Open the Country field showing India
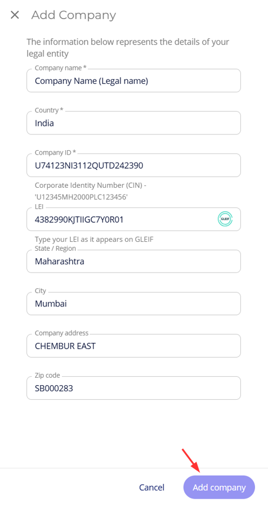 (133, 123)
